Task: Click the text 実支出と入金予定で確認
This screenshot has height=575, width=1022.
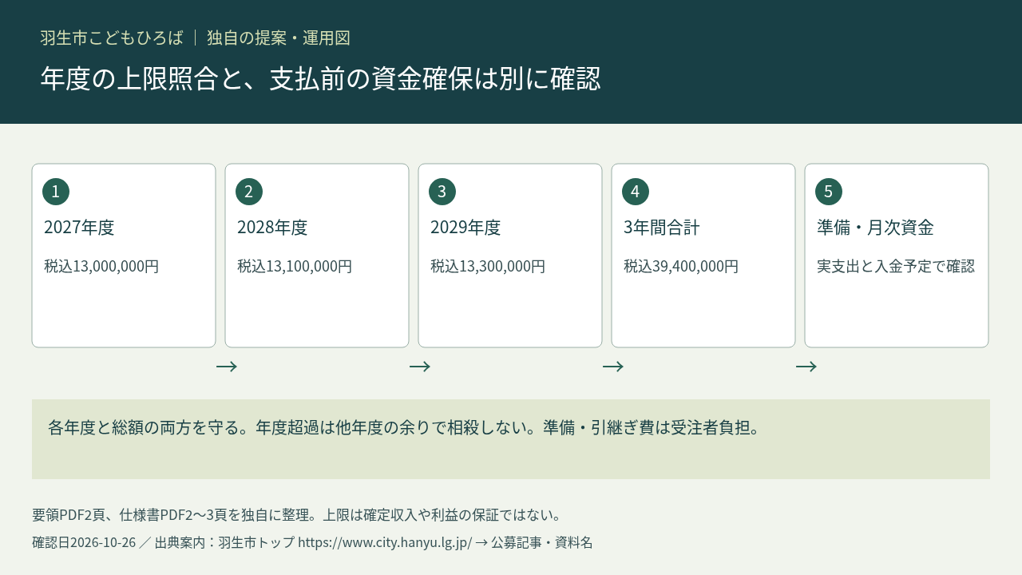Action: tap(896, 266)
